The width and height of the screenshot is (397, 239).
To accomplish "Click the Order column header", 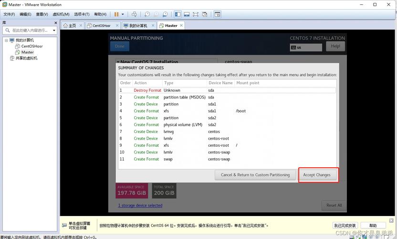I will pyautogui.click(x=125, y=83).
